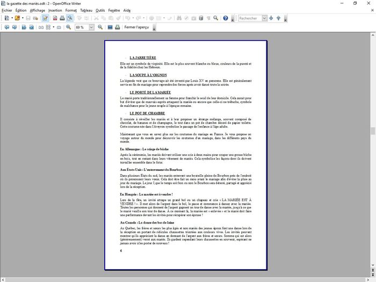This screenshot has height=282, width=376.
Task: Switch to Multiple Pages preview
Action: coord(48,27)
